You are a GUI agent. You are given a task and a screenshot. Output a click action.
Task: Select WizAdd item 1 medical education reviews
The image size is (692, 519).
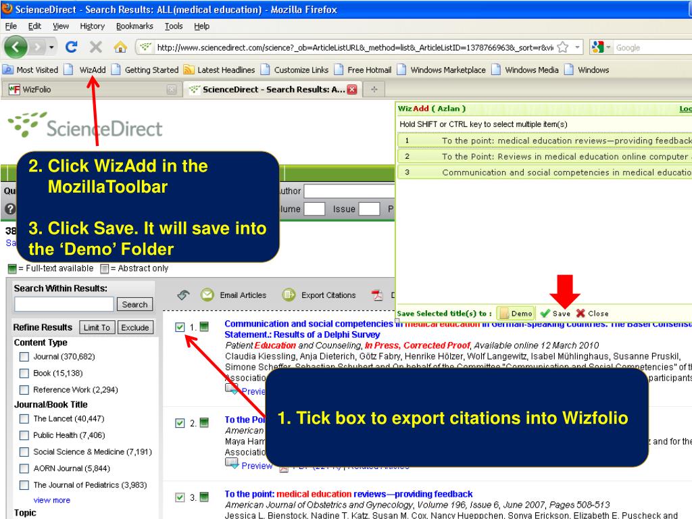click(x=545, y=141)
